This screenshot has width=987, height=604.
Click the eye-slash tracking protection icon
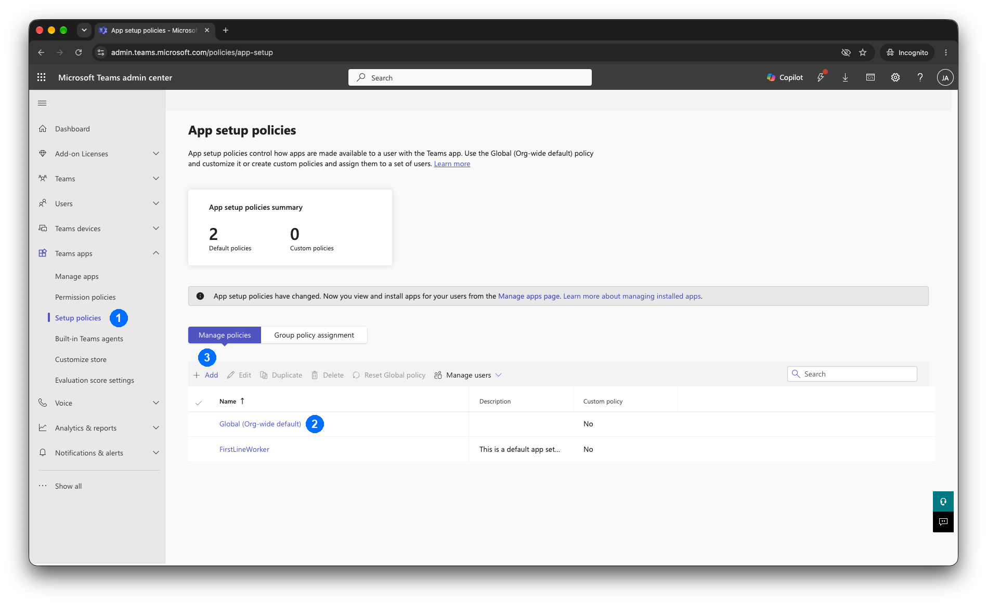pos(846,52)
